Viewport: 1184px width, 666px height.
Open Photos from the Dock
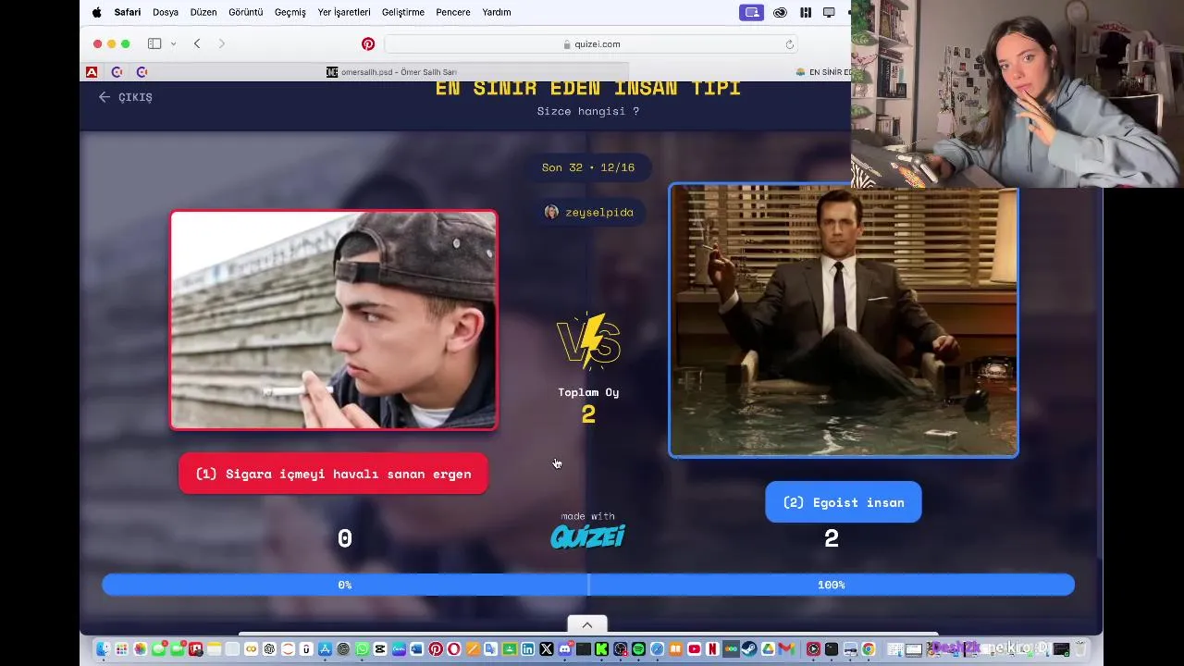[140, 649]
